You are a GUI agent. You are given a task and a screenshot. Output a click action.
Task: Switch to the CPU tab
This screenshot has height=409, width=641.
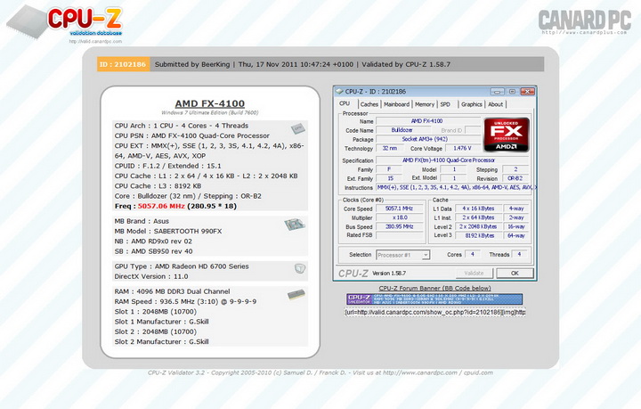coord(345,104)
